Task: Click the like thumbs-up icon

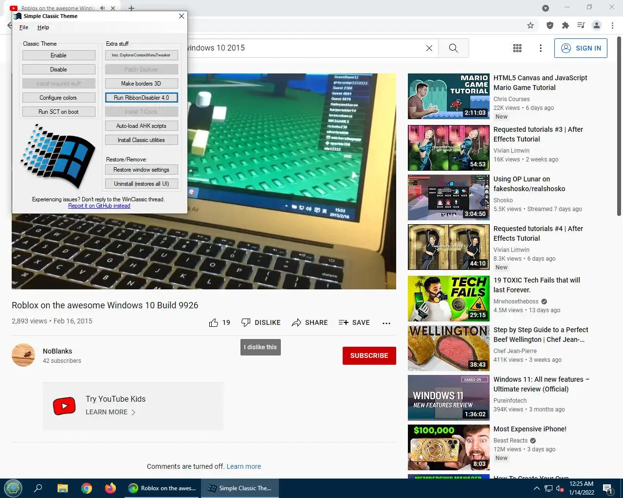Action: click(x=214, y=322)
